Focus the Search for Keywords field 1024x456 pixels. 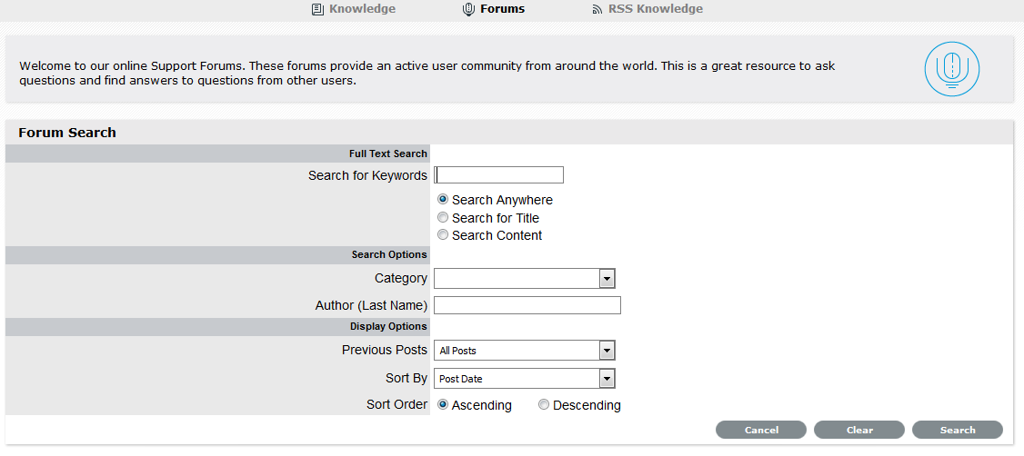tap(499, 175)
